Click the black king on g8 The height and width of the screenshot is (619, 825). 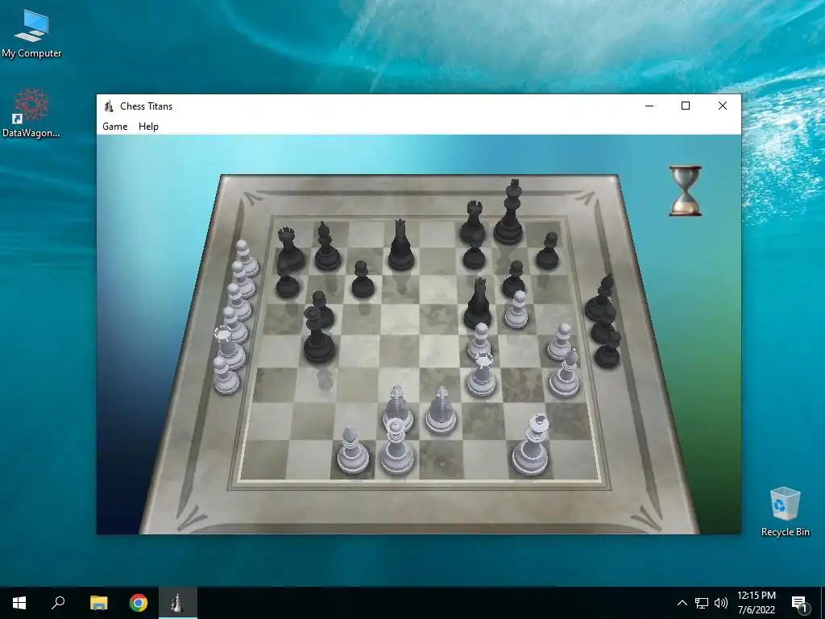point(509,213)
